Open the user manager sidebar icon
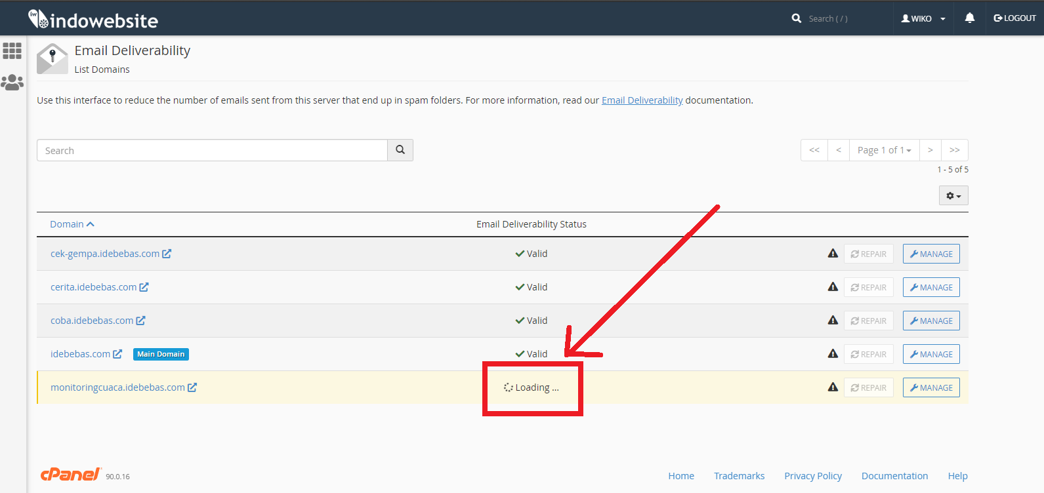This screenshot has height=493, width=1044. [12, 83]
